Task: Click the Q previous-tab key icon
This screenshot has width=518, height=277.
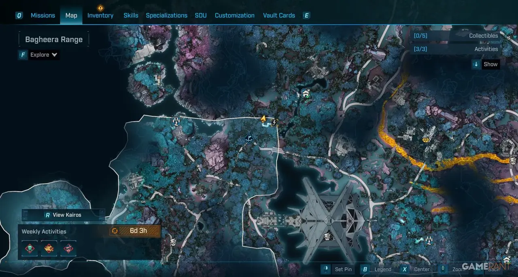Action: [19, 15]
